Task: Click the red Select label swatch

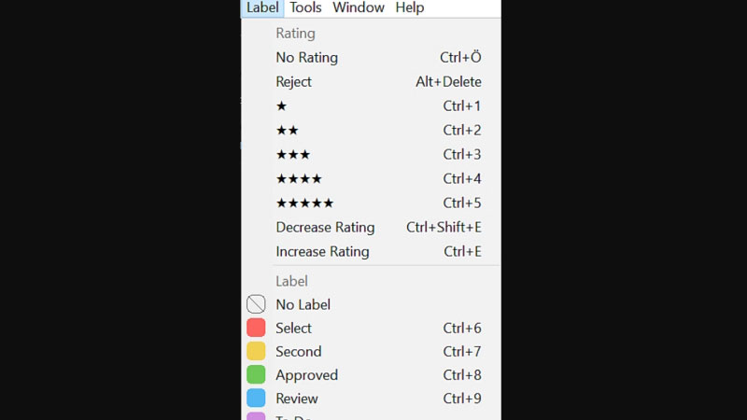Action: click(256, 328)
